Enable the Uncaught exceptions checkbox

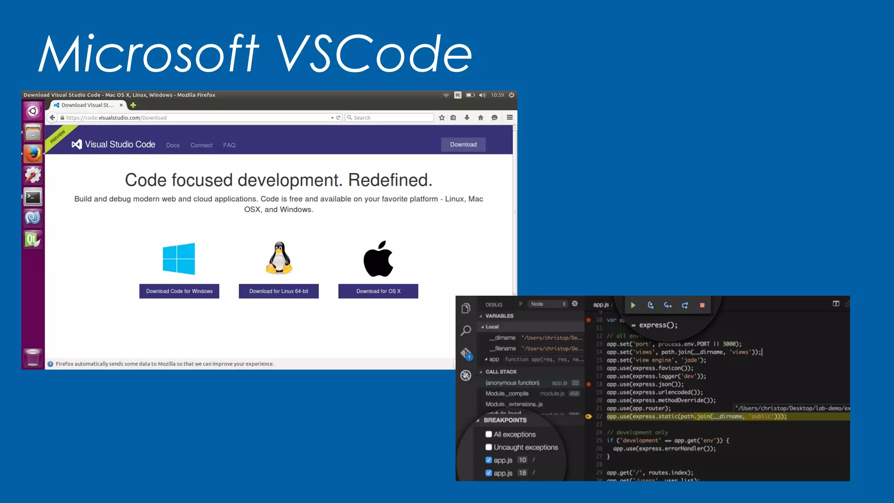coord(488,447)
